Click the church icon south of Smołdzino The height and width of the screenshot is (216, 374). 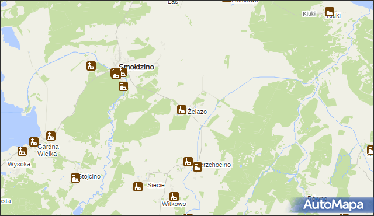(123, 86)
